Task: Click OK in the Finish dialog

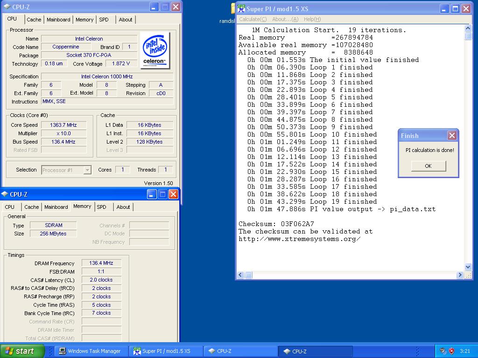Action: coord(429,166)
